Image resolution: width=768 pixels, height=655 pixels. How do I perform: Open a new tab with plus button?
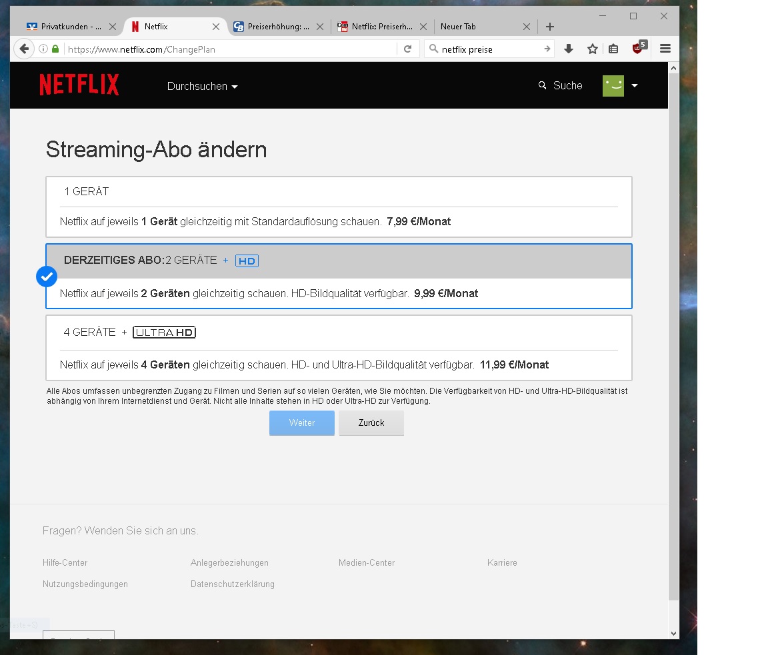[x=550, y=27]
